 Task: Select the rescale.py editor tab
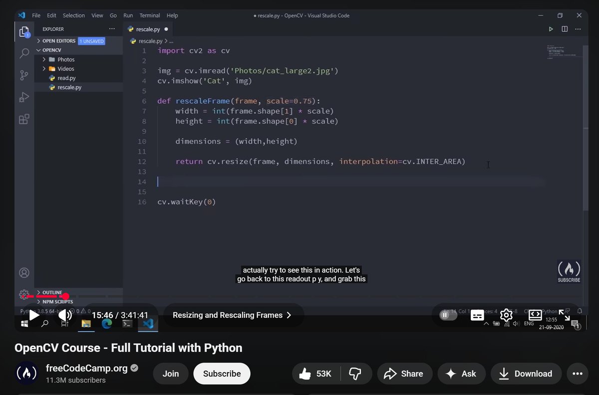tap(148, 29)
